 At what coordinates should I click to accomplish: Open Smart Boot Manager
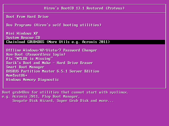[x=25, y=67]
